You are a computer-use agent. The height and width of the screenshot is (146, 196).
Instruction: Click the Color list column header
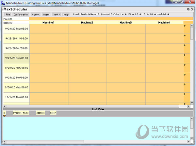(x=53, y=113)
